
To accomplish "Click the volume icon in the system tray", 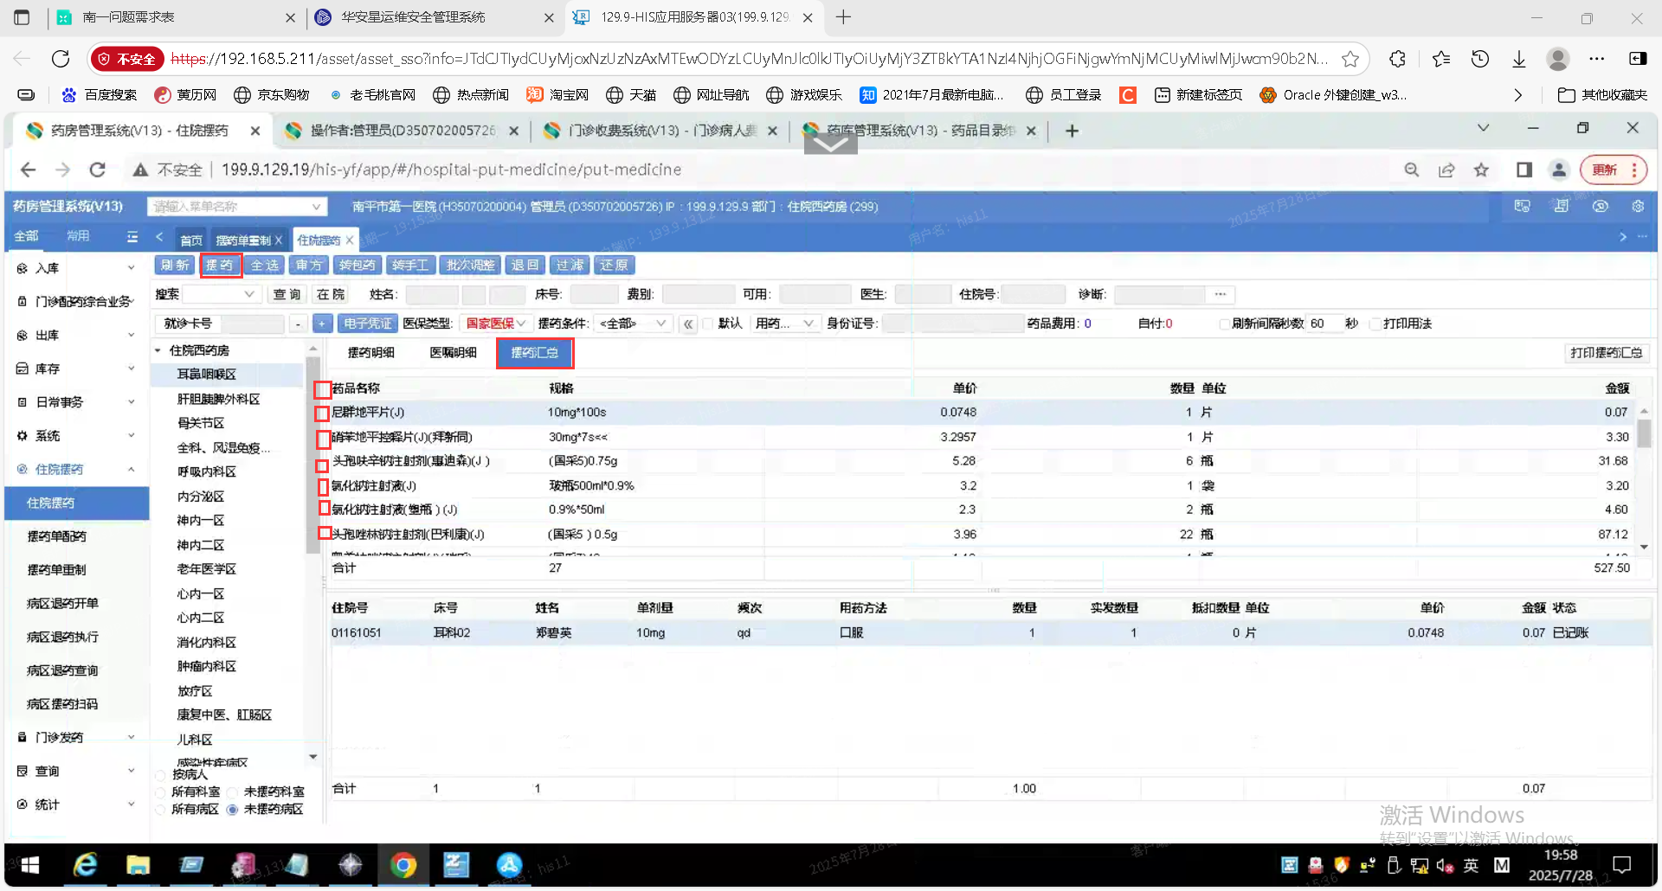I will [x=1445, y=865].
